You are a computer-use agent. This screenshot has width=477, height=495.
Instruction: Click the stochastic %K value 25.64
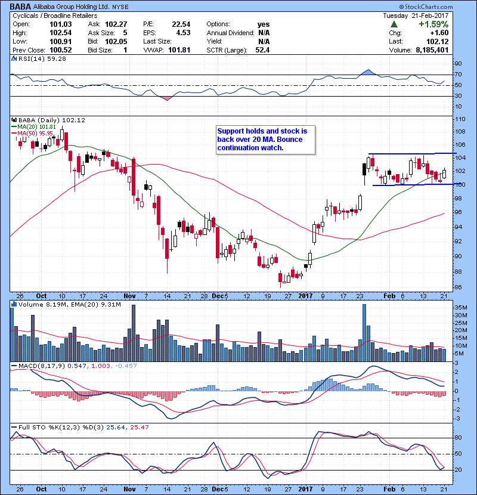[x=116, y=428]
